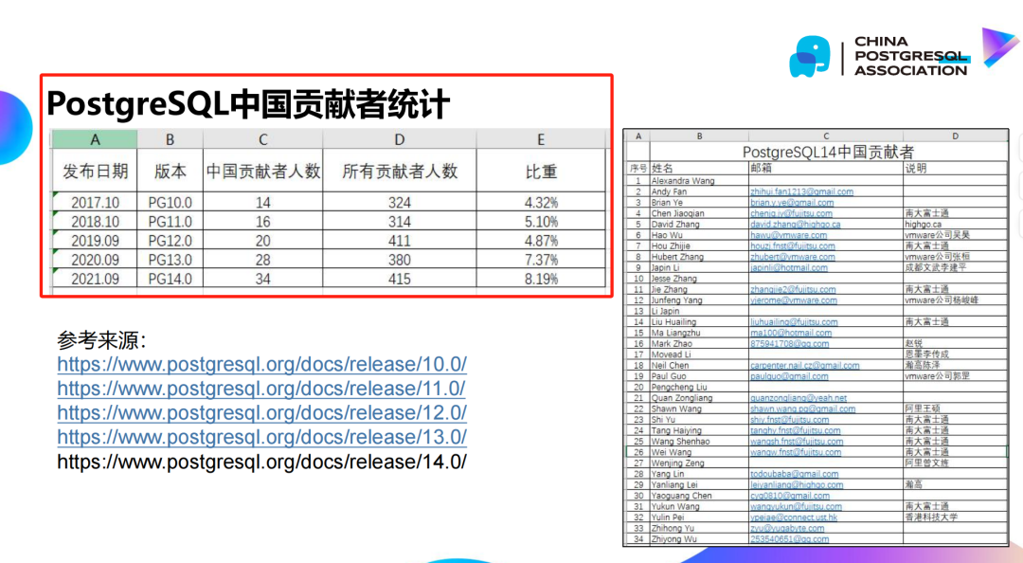
Task: Click the 2020.09 date cell
Action: (95, 260)
